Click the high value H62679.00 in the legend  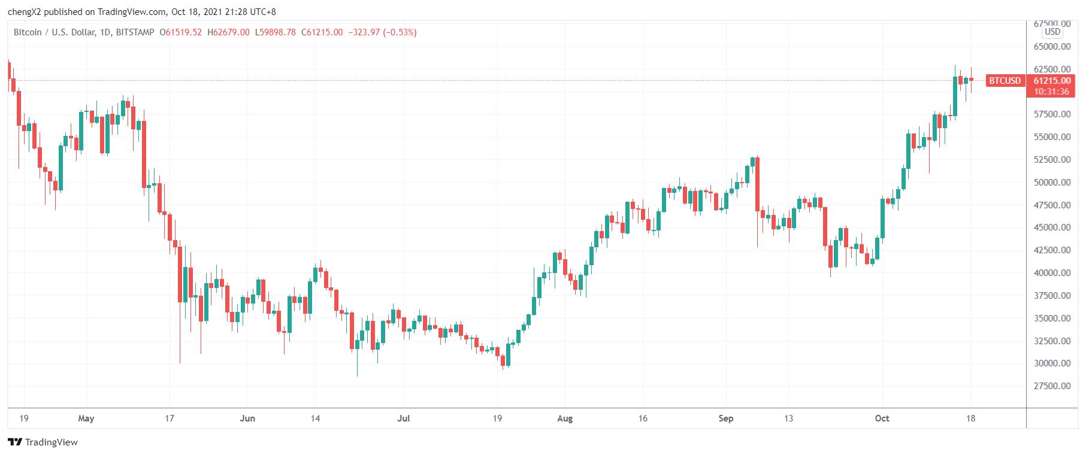[x=228, y=32]
